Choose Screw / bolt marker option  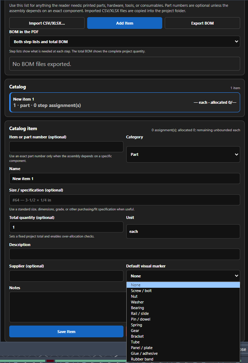pyautogui.click(x=183, y=291)
